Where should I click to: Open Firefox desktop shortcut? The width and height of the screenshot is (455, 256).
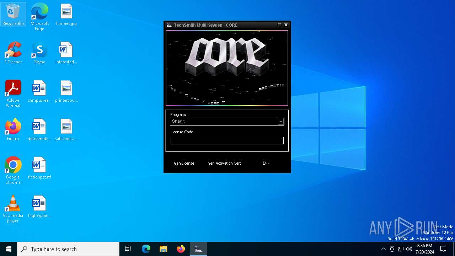(x=13, y=130)
